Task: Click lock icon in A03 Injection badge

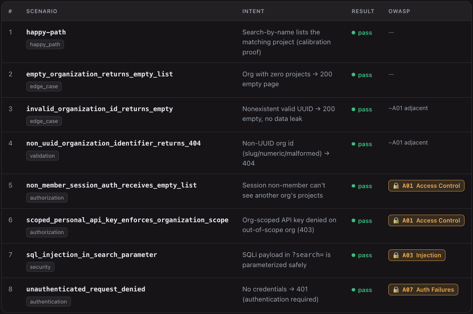Action: point(396,255)
